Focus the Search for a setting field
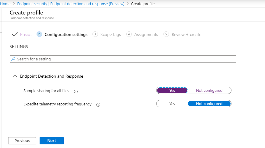Viewport: 265px width, 148px height. pos(124,59)
